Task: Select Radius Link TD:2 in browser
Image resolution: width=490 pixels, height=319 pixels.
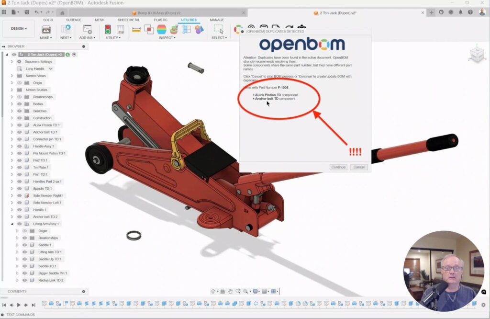Action: (51, 280)
